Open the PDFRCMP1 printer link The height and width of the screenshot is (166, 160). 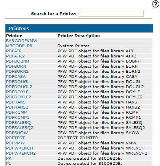(18, 118)
